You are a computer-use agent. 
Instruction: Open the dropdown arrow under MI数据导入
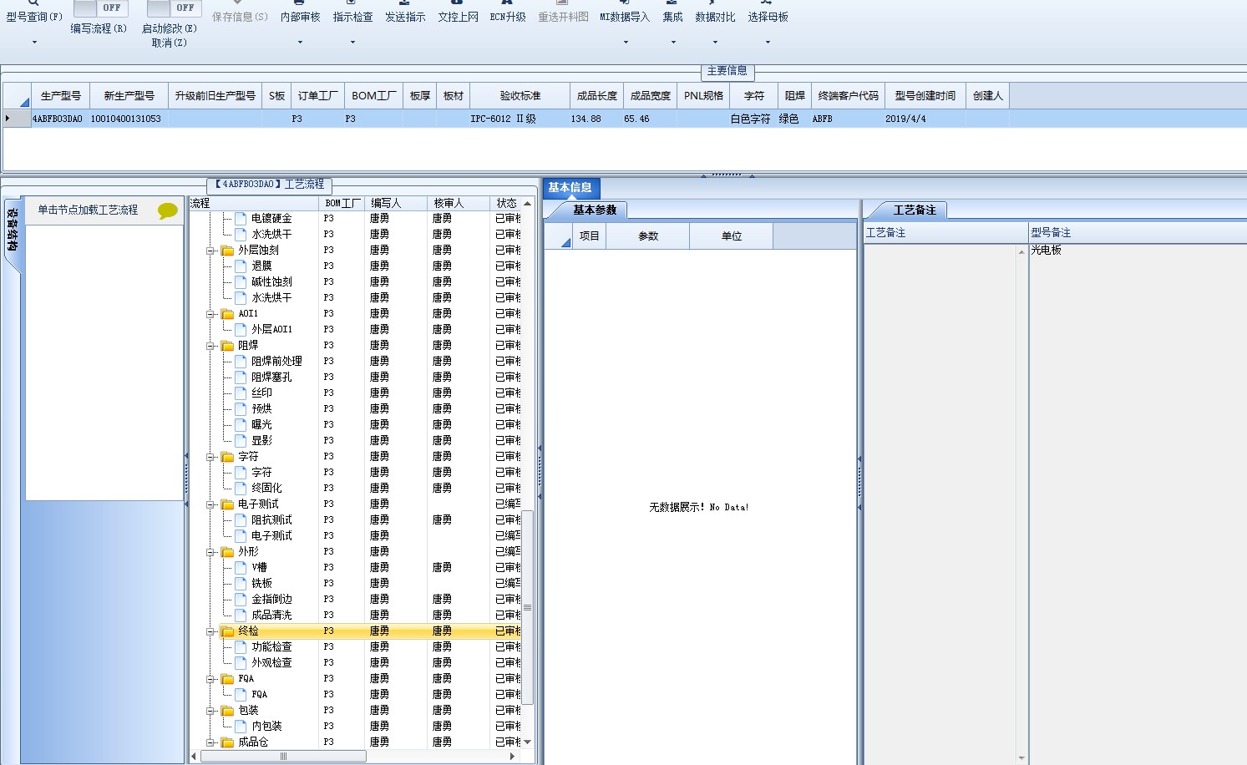click(x=626, y=43)
